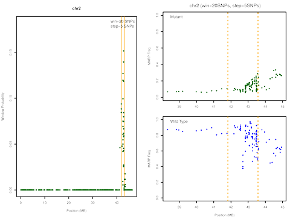Click 'MARP Freq' label beside Wild Type panel
290x217 pixels.
pos(149,159)
